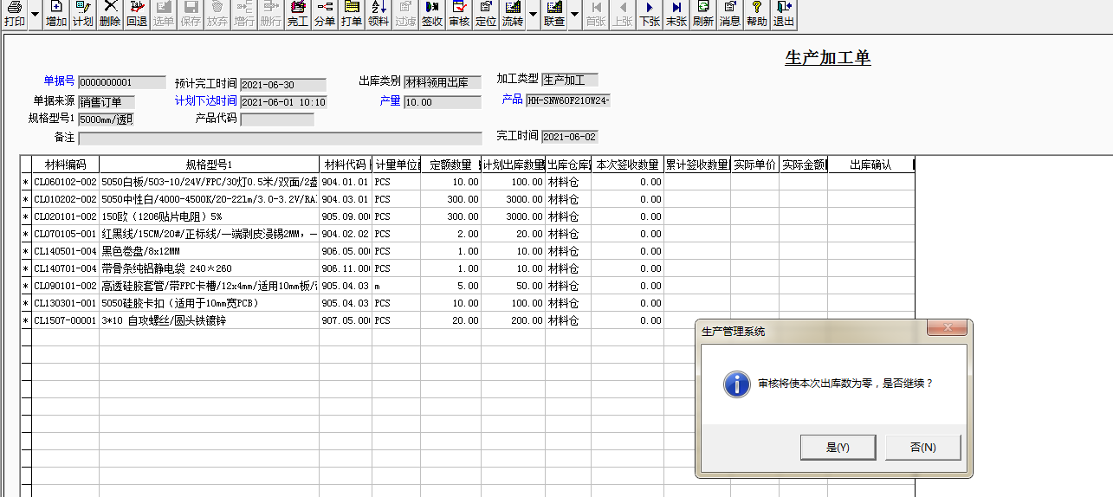Click the 产品 field HH-SNW60F210W24-

(568, 100)
